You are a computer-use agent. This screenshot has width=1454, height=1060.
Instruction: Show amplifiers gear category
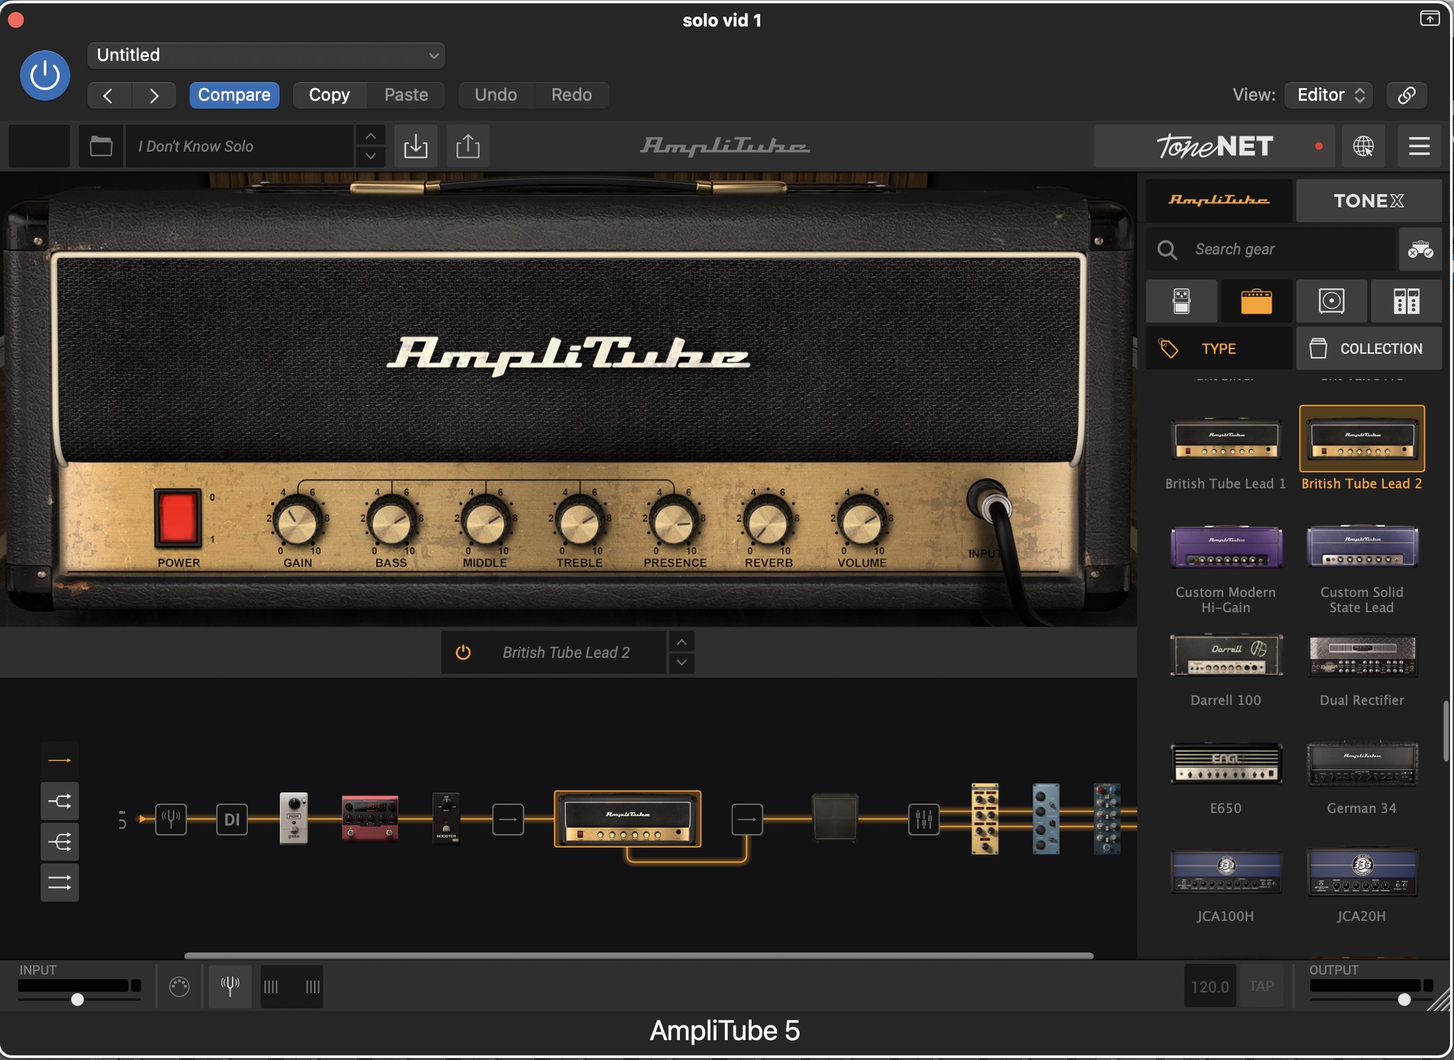(1257, 301)
